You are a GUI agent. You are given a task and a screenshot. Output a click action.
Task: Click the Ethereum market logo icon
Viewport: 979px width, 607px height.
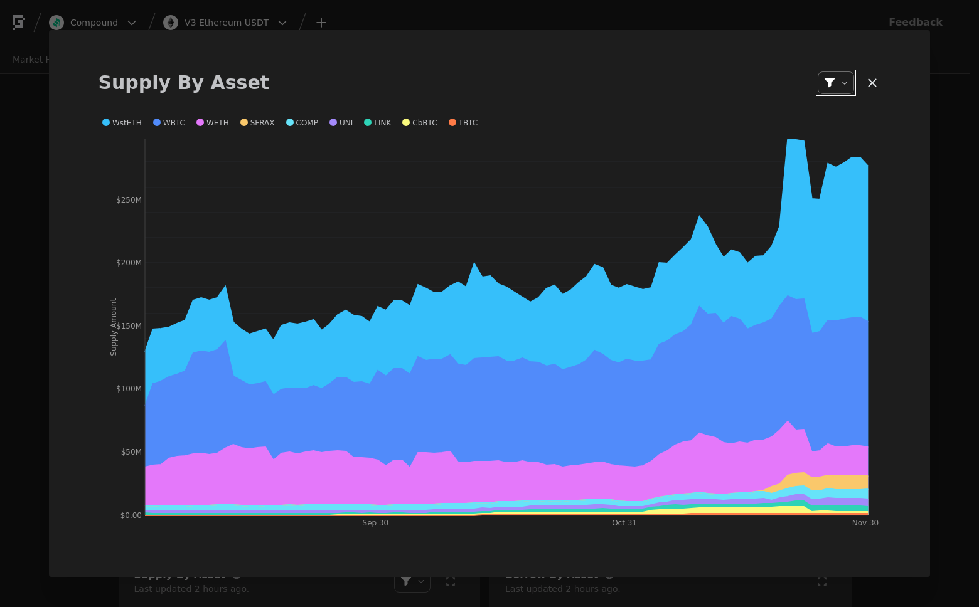point(171,23)
